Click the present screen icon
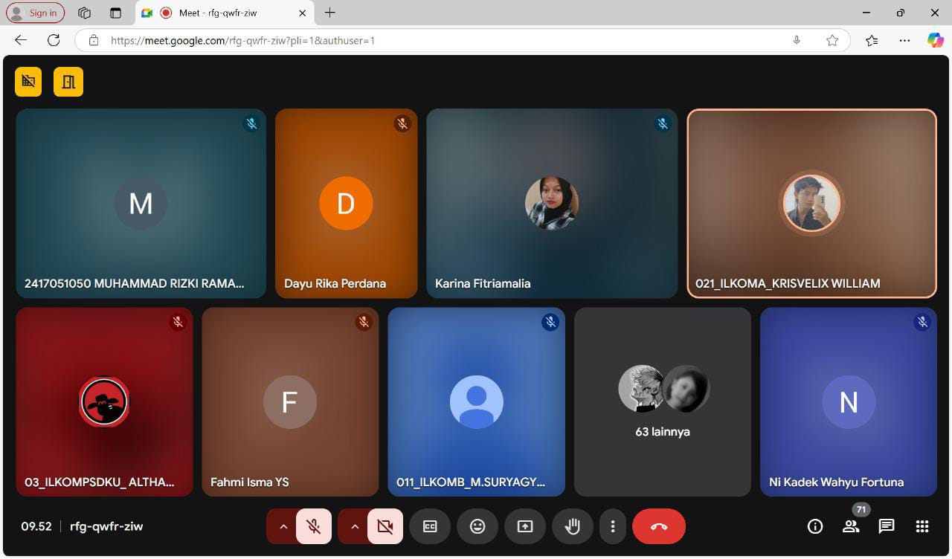This screenshot has height=559, width=952. pos(525,526)
